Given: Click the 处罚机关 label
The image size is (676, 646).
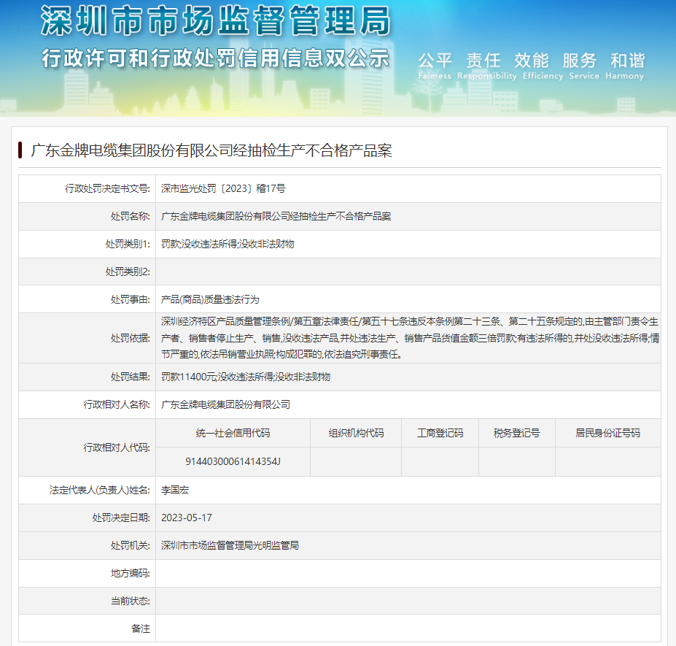Looking at the screenshot, I should [x=131, y=546].
